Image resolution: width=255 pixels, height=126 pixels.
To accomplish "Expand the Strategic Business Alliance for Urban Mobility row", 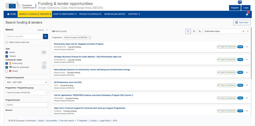I will (247, 60).
